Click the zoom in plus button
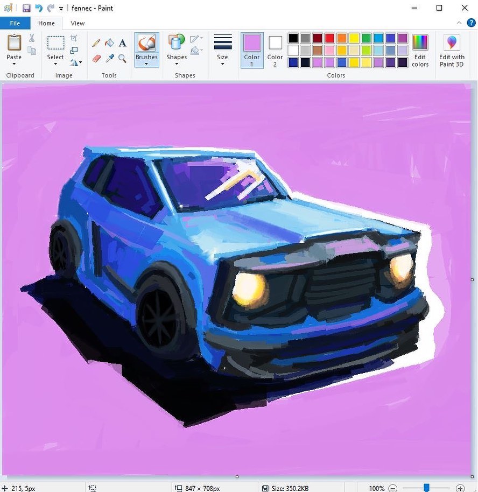This screenshot has width=478, height=492. (460, 488)
